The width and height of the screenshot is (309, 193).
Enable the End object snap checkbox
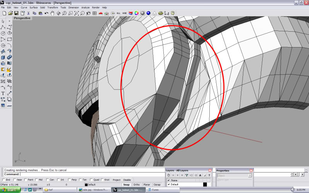[3, 180]
